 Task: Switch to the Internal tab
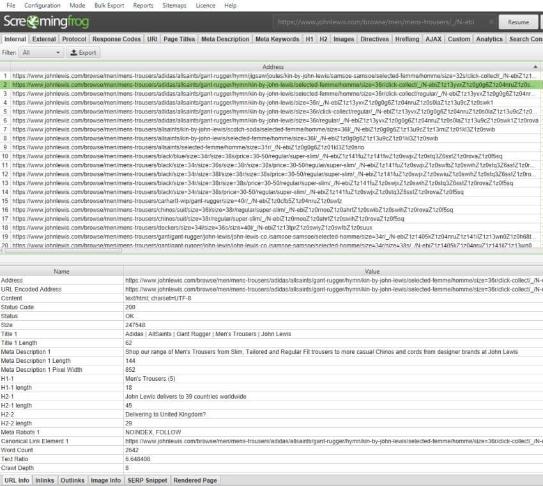(x=15, y=39)
